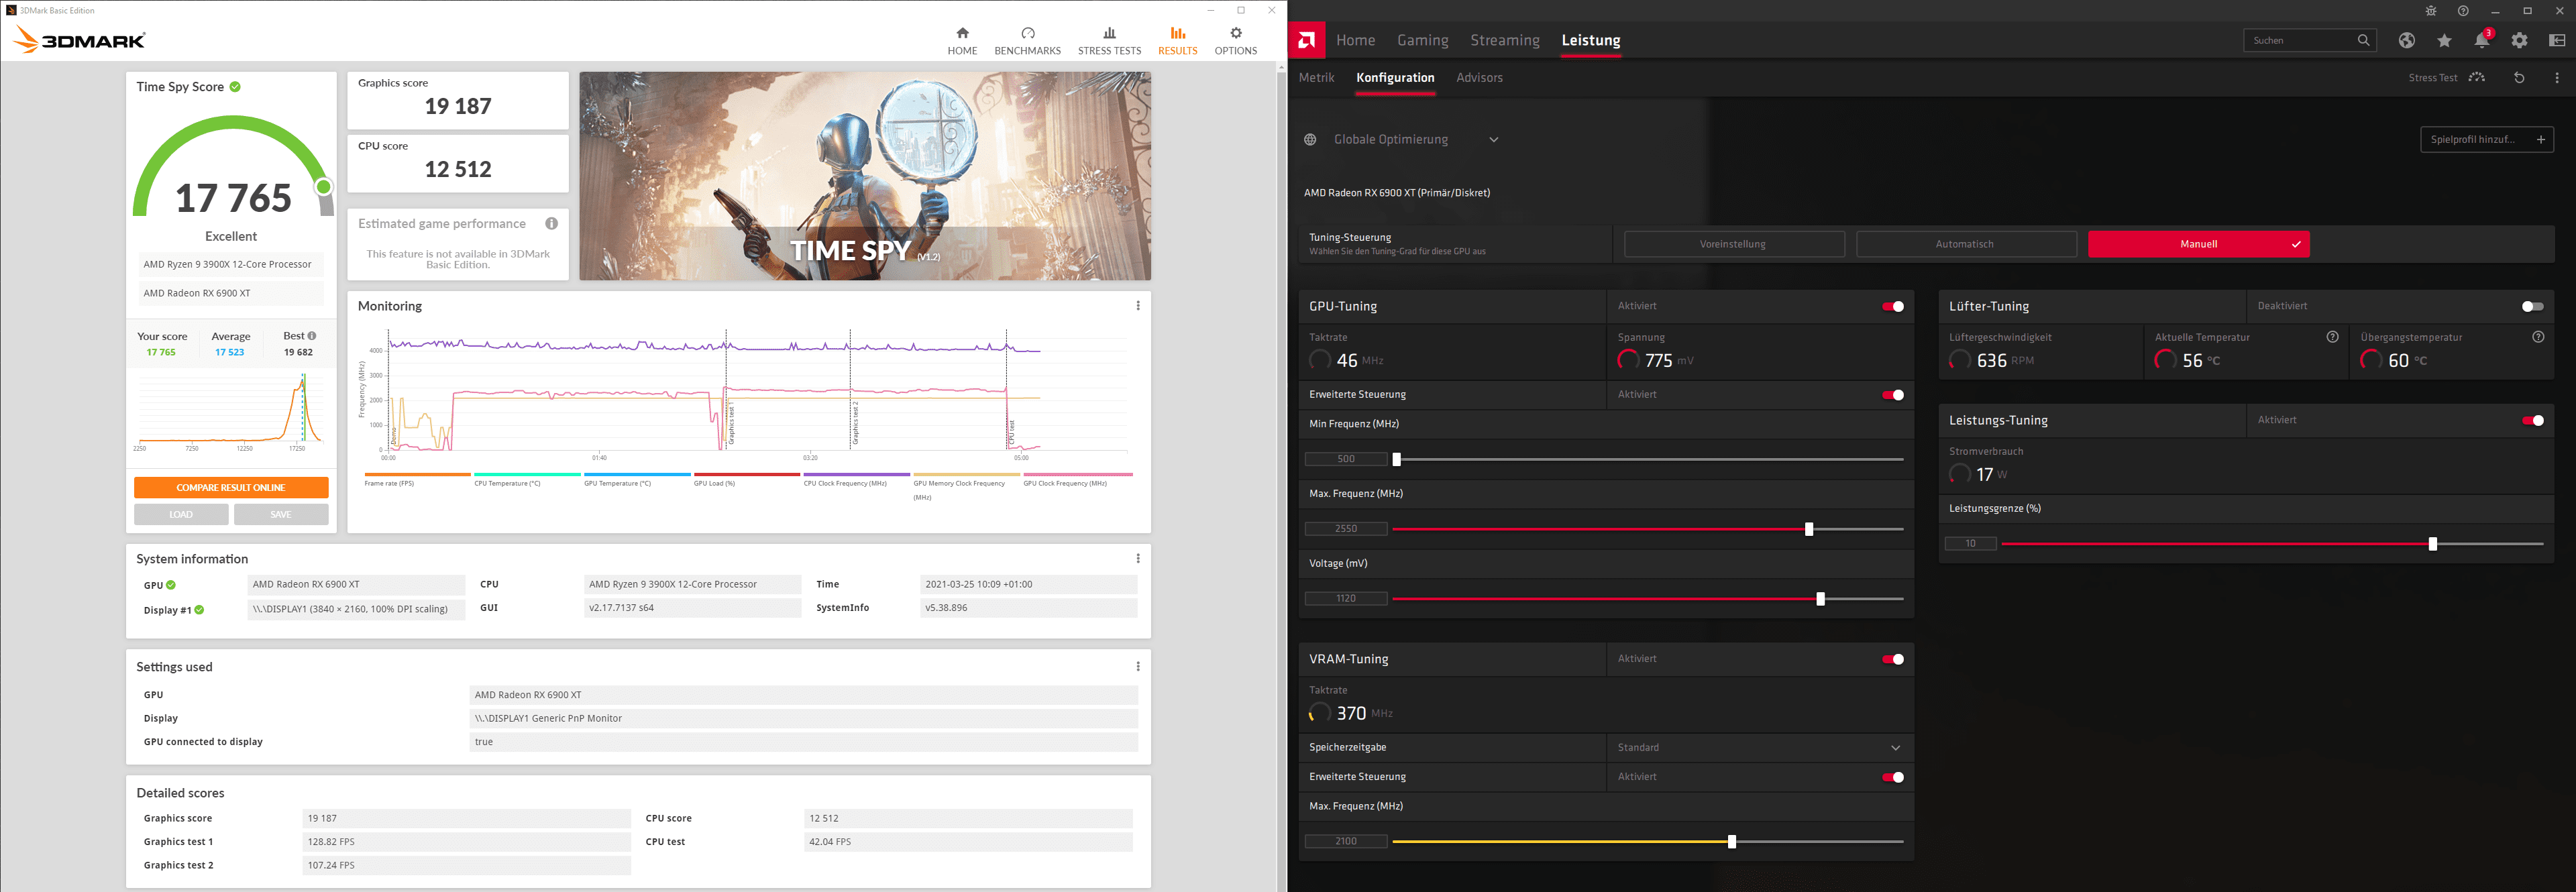Expand the Globale Optimierung dropdown
2576x892 pixels.
(x=1493, y=140)
